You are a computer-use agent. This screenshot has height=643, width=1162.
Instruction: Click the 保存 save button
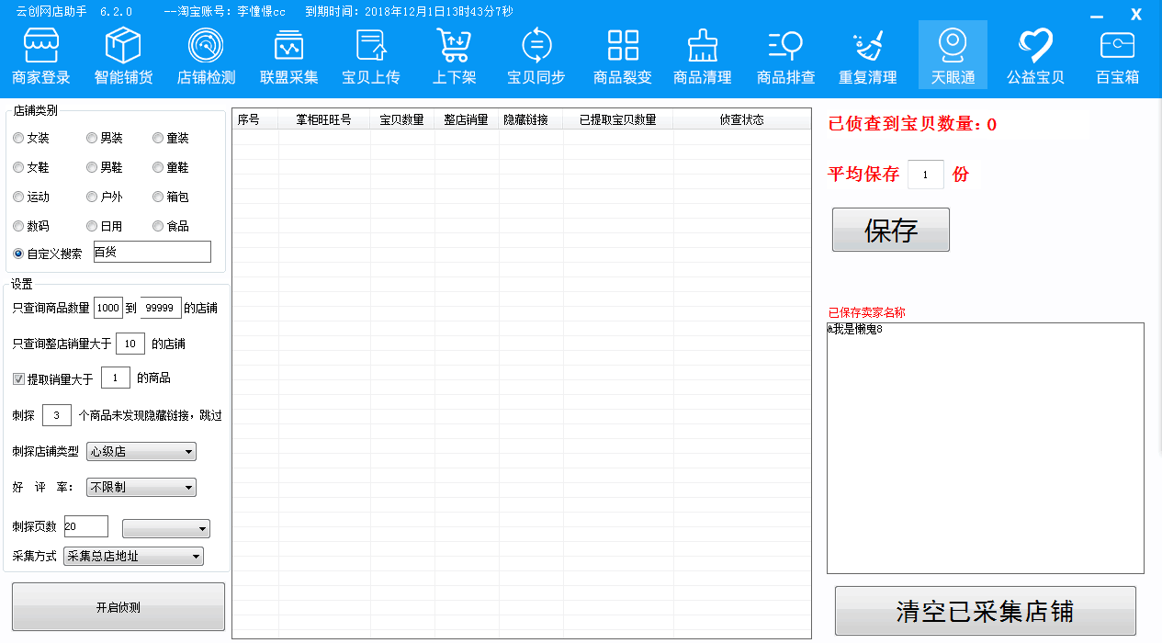pos(891,230)
